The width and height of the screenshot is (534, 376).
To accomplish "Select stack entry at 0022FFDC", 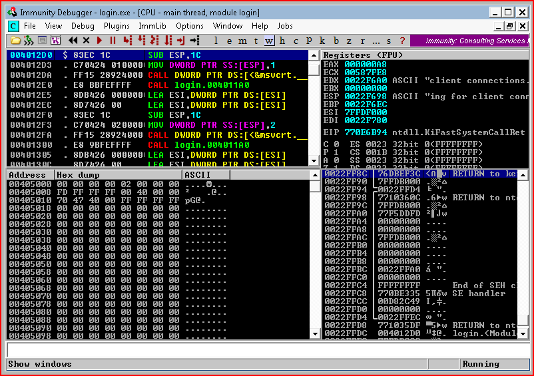I will coord(420,333).
